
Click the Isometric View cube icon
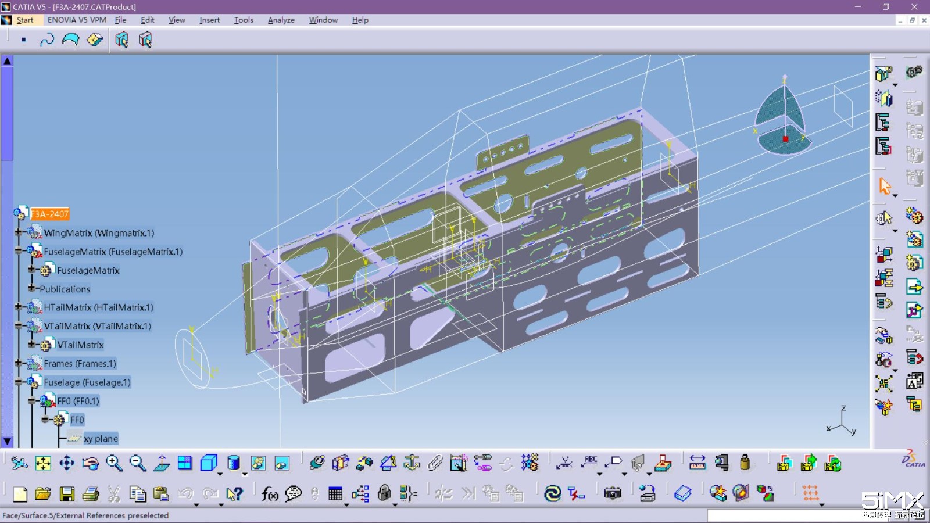pyautogui.click(x=209, y=463)
